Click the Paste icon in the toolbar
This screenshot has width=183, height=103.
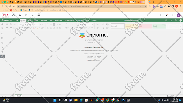[11, 24]
